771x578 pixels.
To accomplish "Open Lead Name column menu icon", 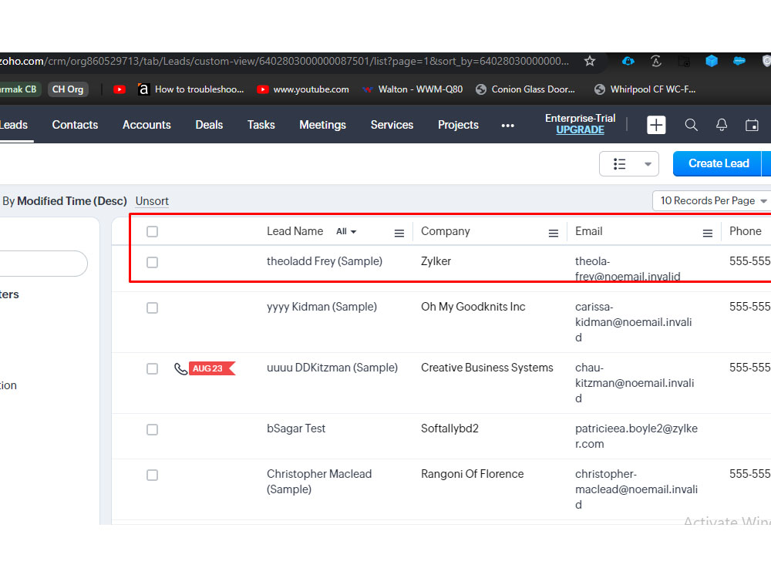I will tap(399, 233).
